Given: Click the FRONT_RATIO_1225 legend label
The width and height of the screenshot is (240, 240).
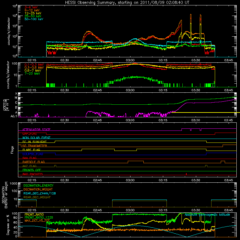Looking at the screenshot, I should coord(39,217).
